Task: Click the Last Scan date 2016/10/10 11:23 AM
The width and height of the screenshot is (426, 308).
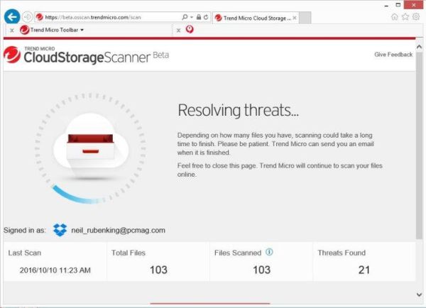Action: pyautogui.click(x=55, y=270)
